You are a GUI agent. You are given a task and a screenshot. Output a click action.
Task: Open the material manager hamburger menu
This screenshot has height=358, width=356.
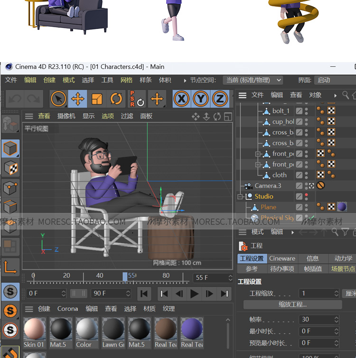click(x=29, y=309)
